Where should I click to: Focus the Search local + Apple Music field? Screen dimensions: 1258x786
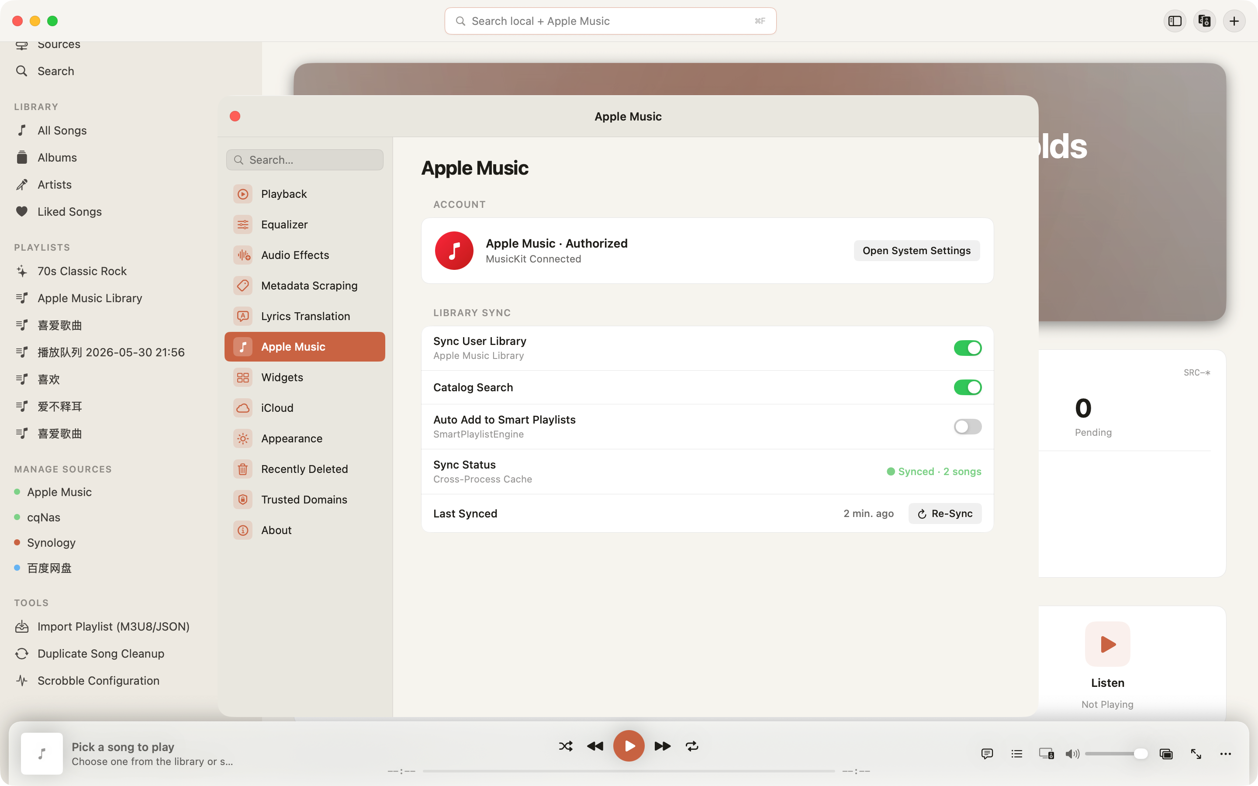[x=610, y=21]
